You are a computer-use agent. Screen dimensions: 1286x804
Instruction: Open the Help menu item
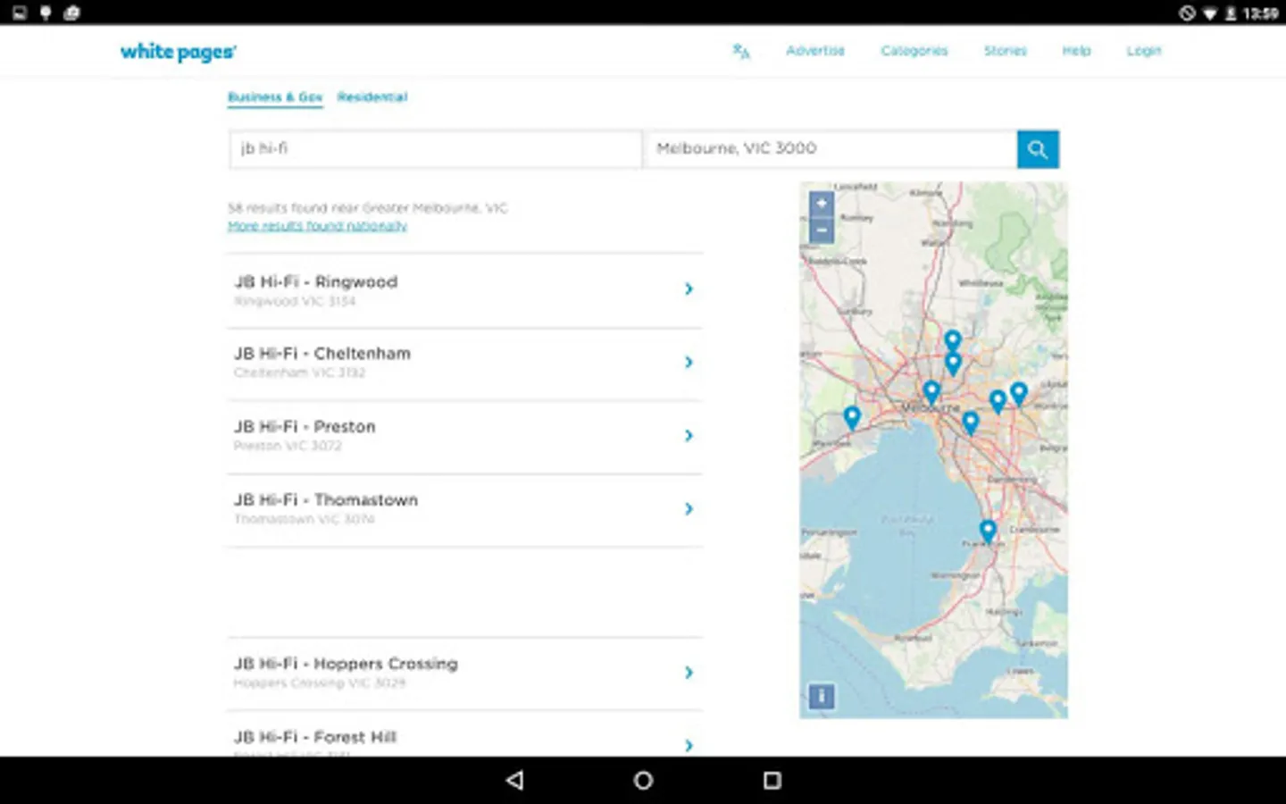tap(1077, 51)
